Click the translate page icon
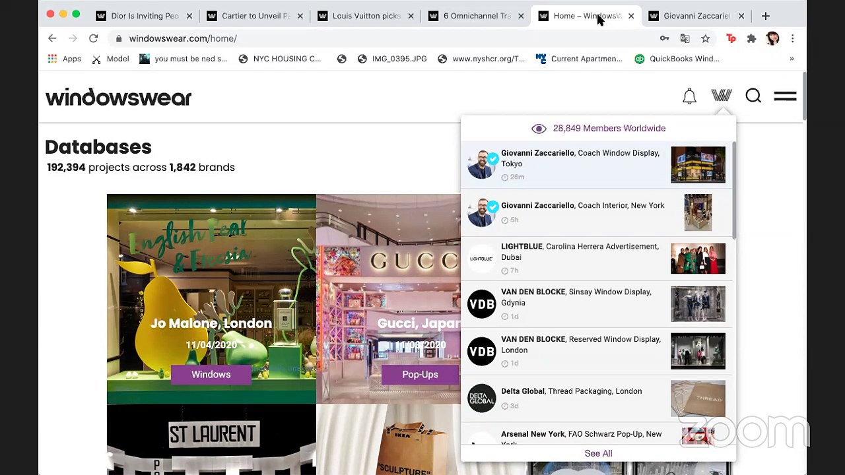 tap(685, 38)
